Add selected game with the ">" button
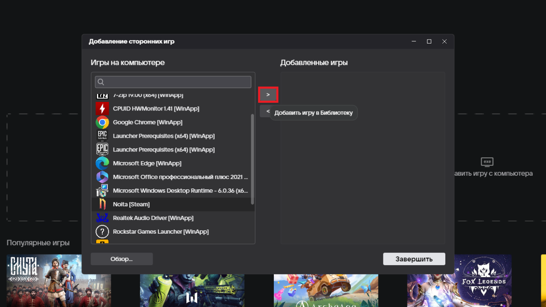Viewport: 546px width, 307px height. click(x=268, y=95)
